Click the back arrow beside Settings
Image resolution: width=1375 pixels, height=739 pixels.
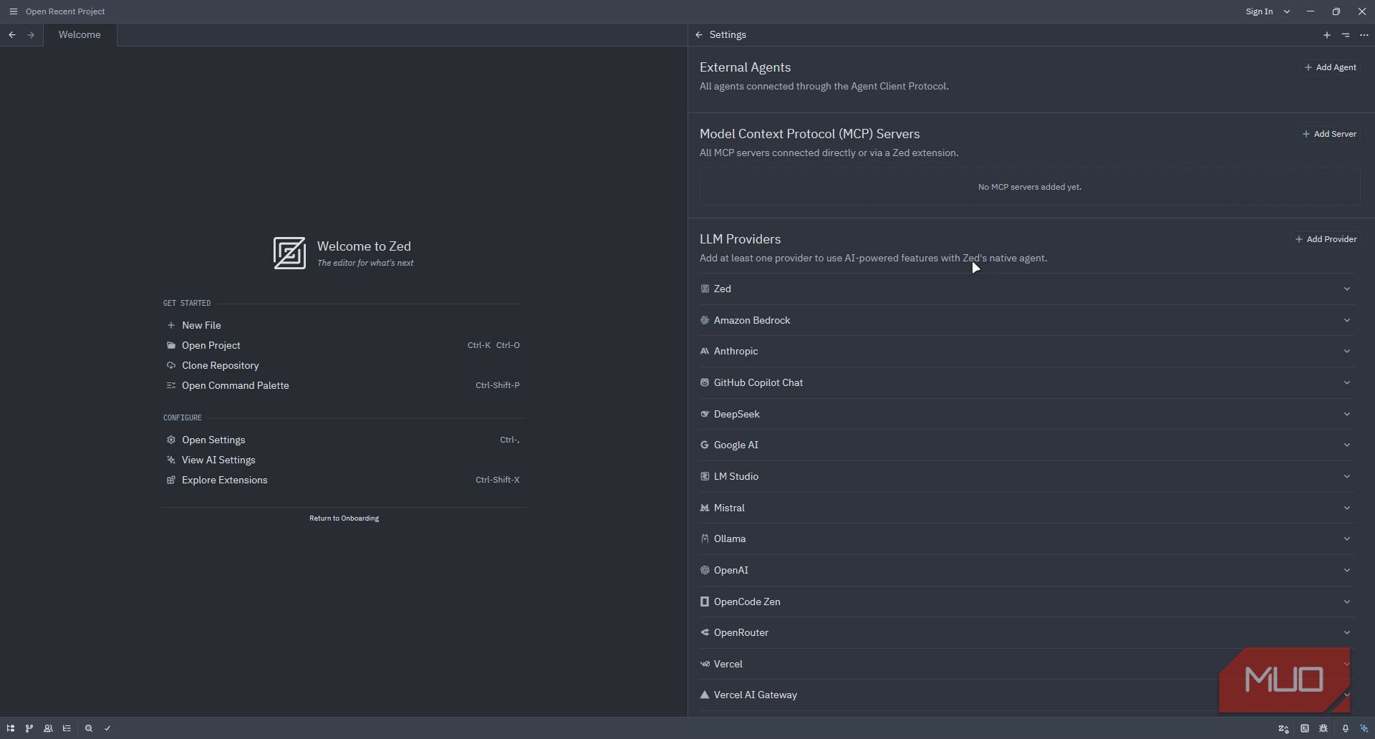pyautogui.click(x=699, y=34)
